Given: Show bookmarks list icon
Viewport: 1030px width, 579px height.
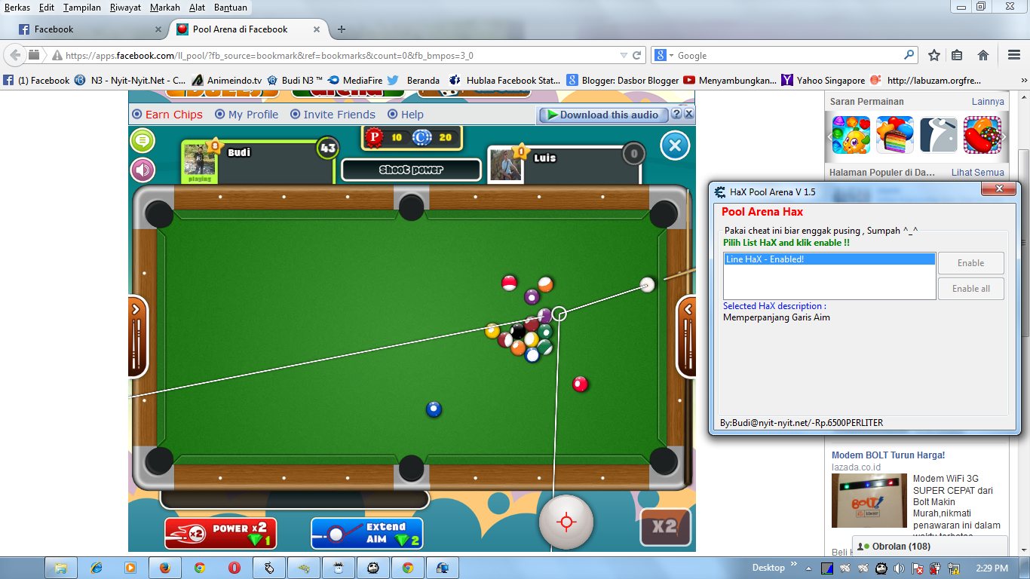Looking at the screenshot, I should coord(957,55).
